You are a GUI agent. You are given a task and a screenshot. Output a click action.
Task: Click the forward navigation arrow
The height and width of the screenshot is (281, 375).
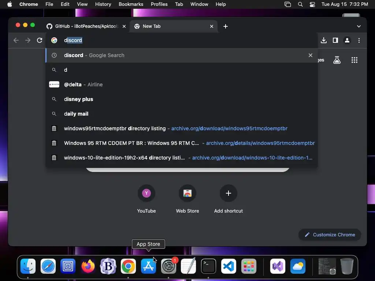[x=28, y=40]
